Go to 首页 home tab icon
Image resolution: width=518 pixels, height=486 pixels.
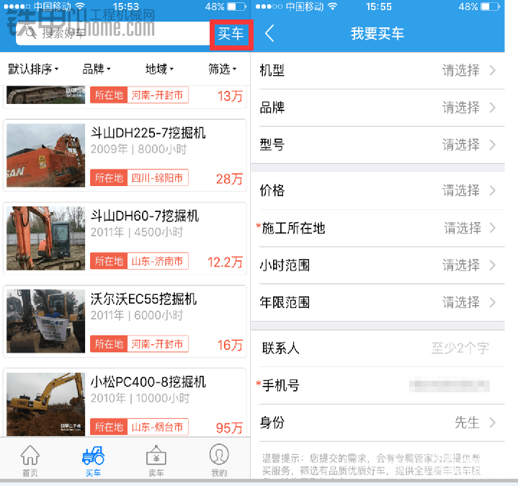click(x=30, y=455)
